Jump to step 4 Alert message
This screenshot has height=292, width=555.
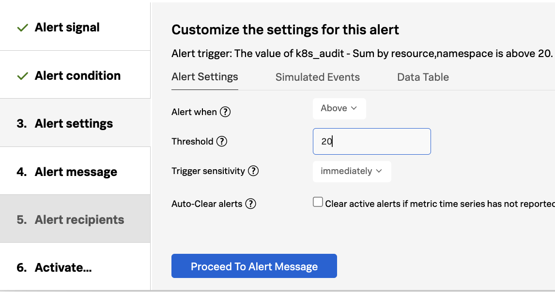point(76,172)
